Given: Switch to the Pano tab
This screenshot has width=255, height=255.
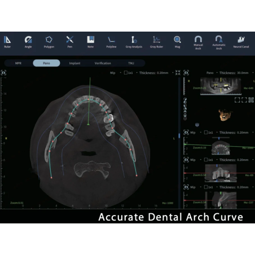Looking at the screenshot, I should coord(46,63).
